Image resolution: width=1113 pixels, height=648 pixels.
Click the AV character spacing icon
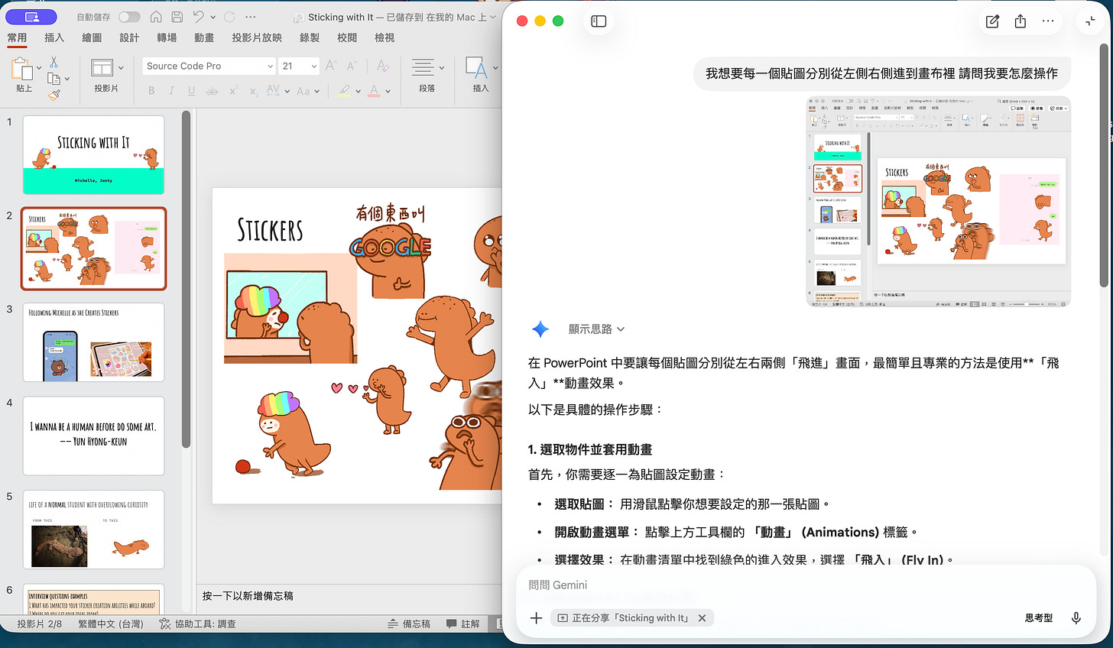click(x=273, y=91)
